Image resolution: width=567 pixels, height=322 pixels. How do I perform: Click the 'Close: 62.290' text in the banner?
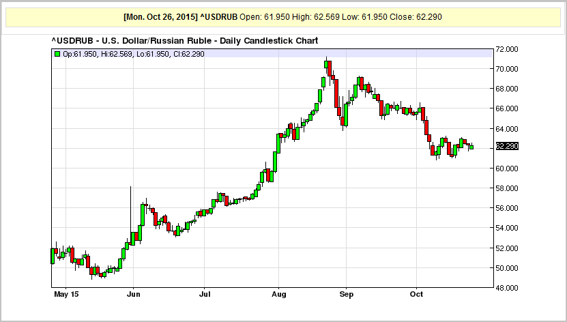[x=416, y=17]
